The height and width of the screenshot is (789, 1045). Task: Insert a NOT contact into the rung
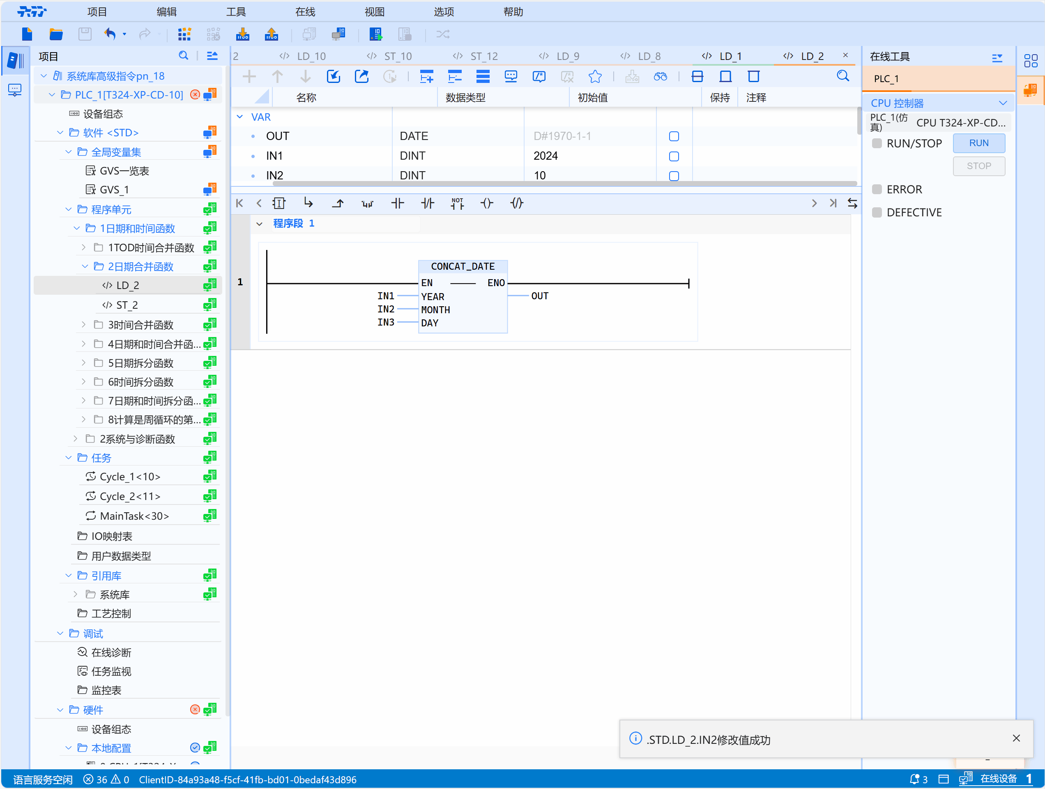457,203
